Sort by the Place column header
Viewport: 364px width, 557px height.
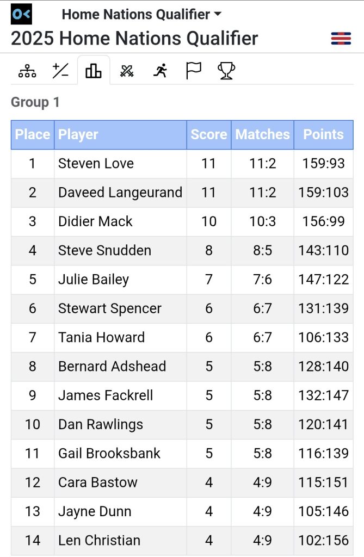[x=32, y=135]
